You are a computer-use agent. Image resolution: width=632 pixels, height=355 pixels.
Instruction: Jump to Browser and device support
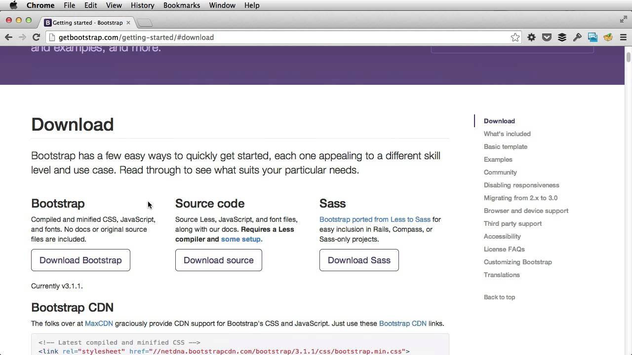coord(526,211)
